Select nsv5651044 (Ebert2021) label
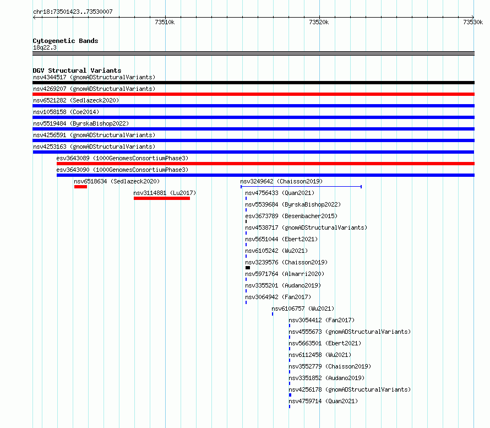 click(281, 239)
